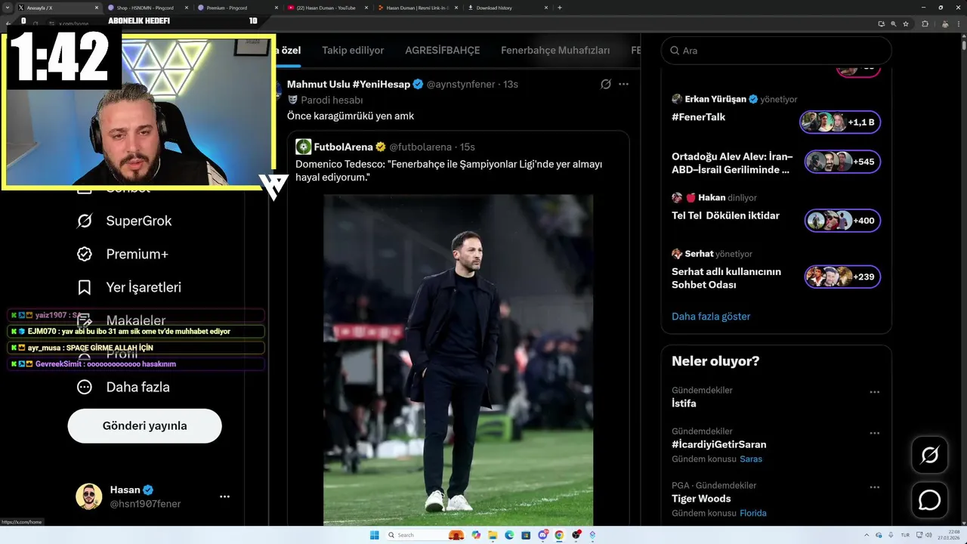
Task: Click Daha fazla göster link
Action: click(711, 317)
